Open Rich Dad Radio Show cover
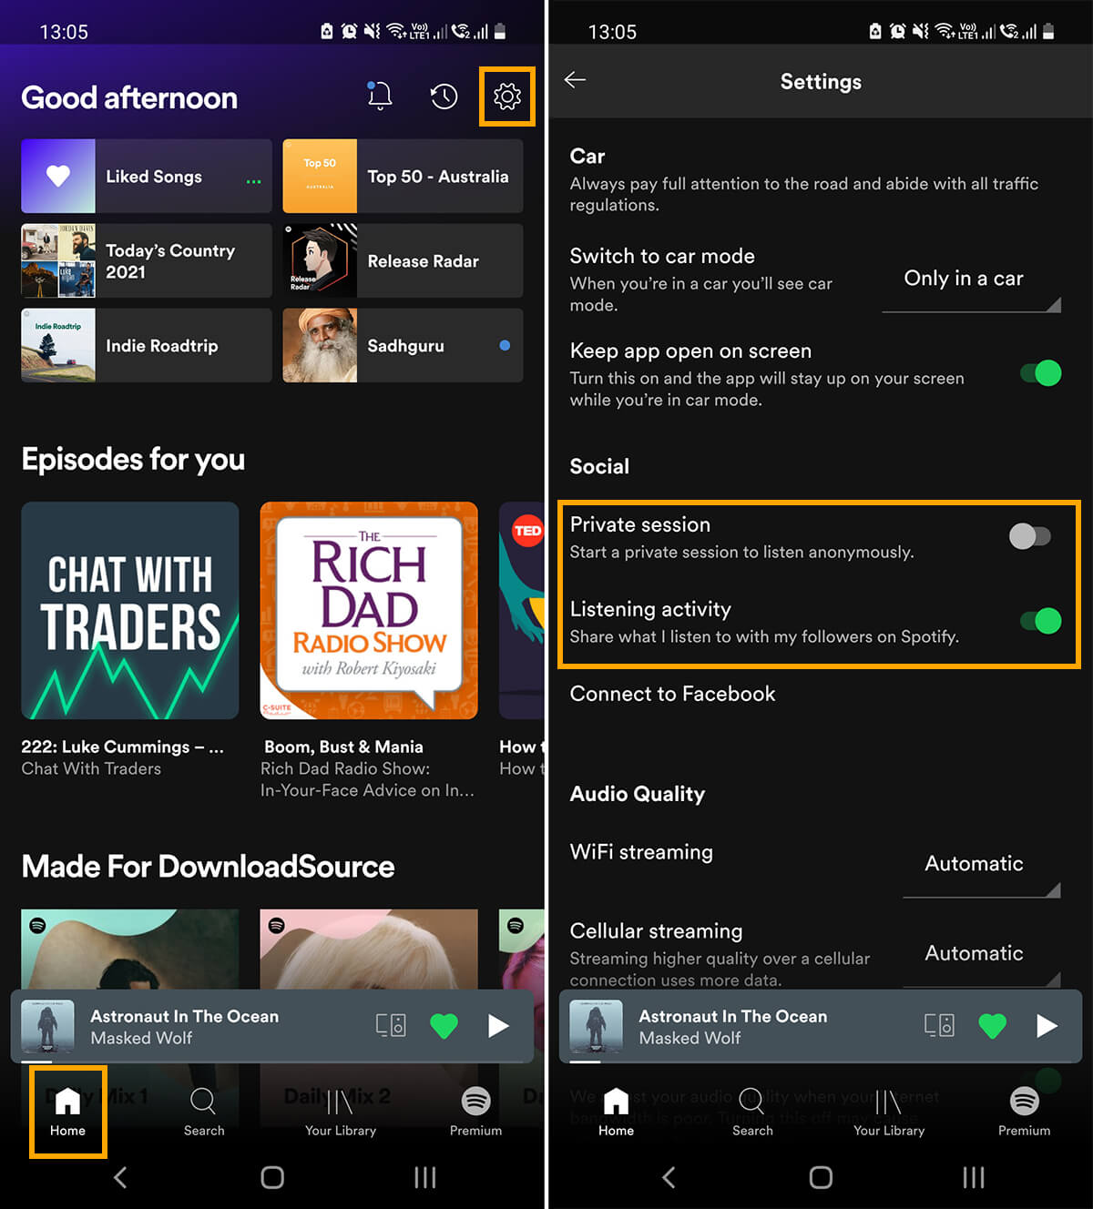Image resolution: width=1093 pixels, height=1209 pixels. [x=369, y=610]
